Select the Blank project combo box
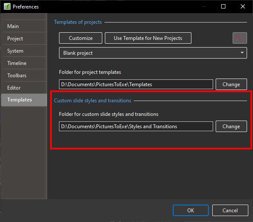 pos(153,53)
